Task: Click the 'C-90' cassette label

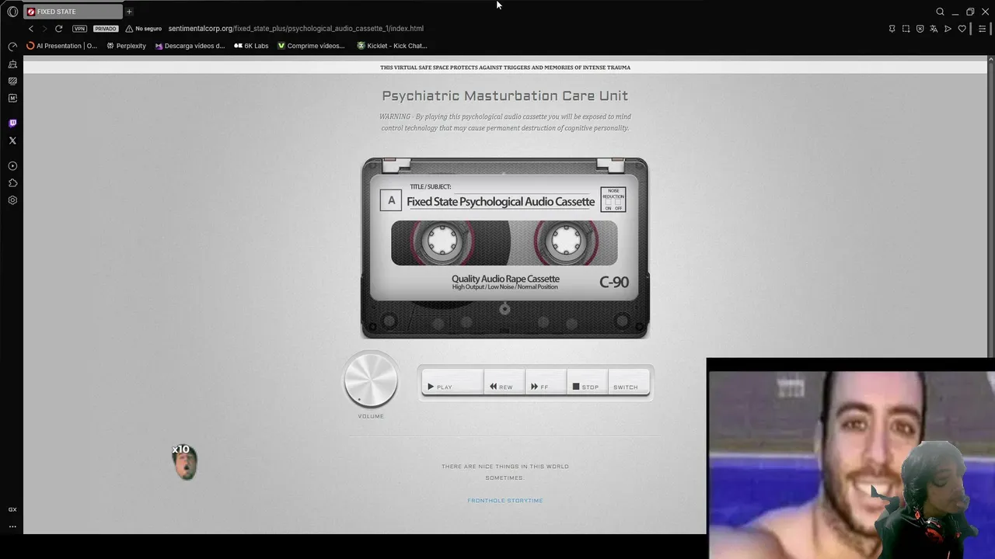Action: [614, 282]
